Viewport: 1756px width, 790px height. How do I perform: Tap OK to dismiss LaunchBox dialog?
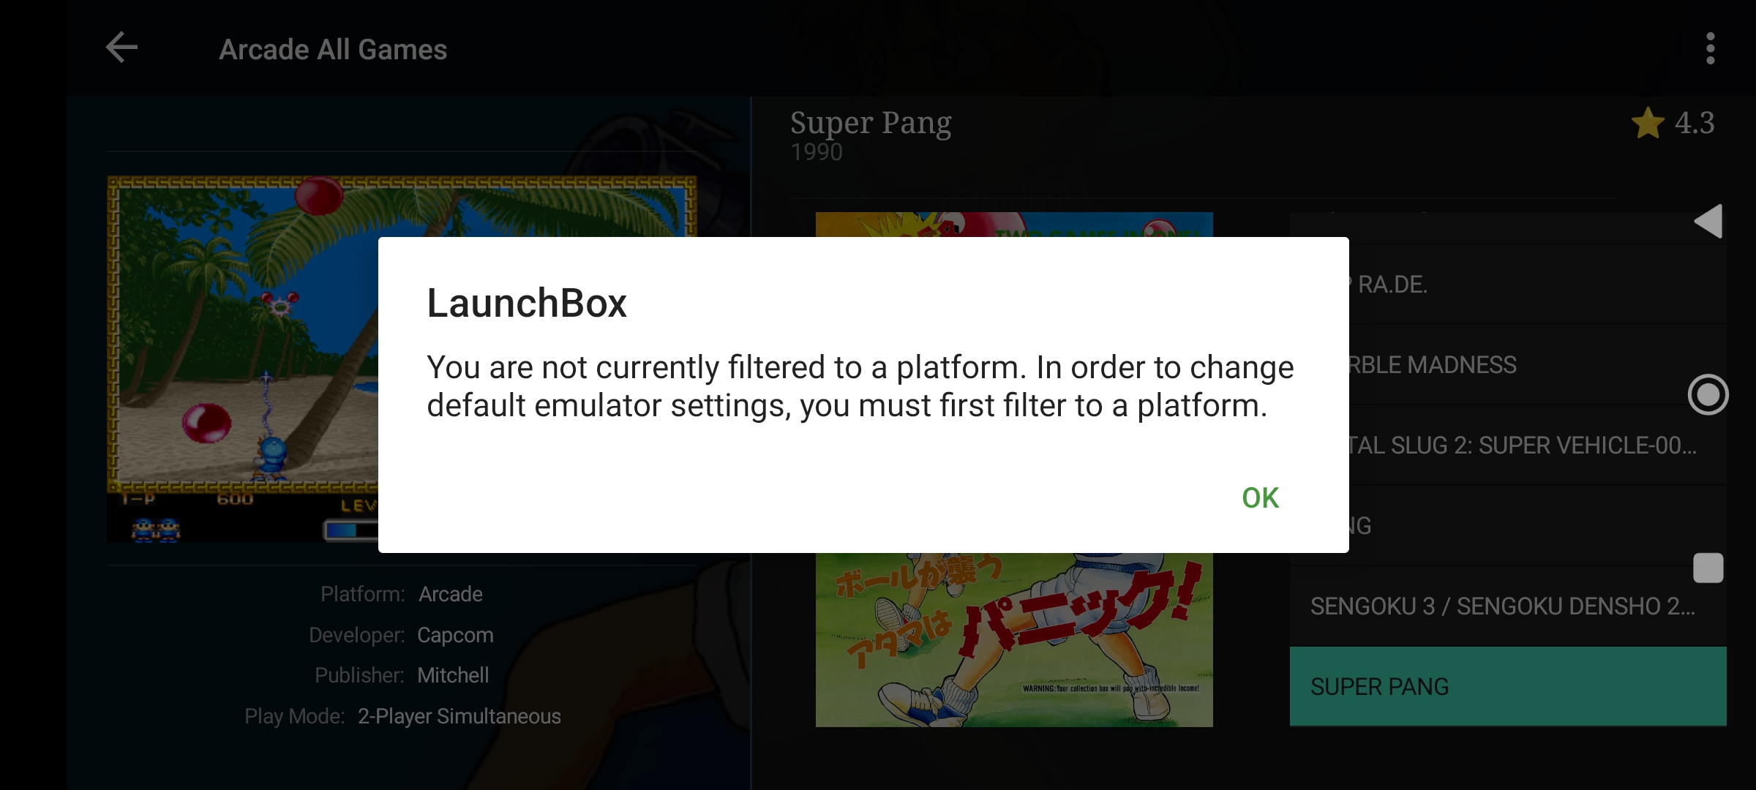(1260, 498)
